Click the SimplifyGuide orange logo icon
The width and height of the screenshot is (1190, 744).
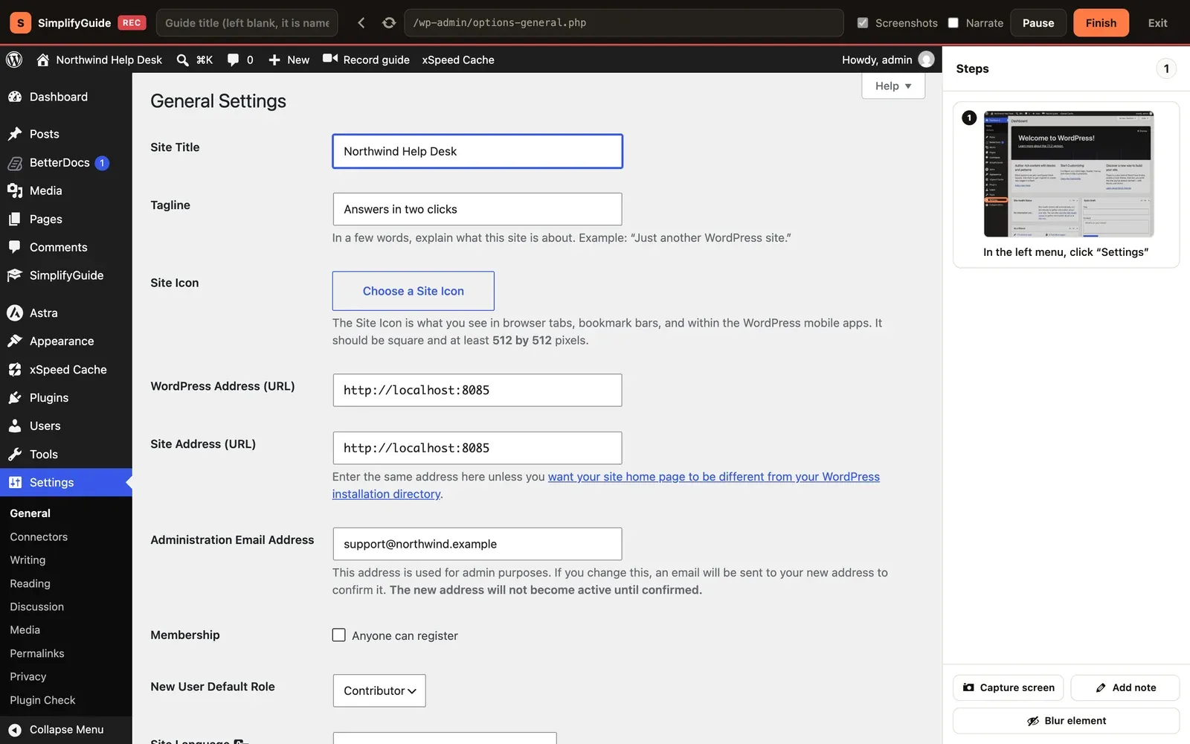(x=20, y=23)
